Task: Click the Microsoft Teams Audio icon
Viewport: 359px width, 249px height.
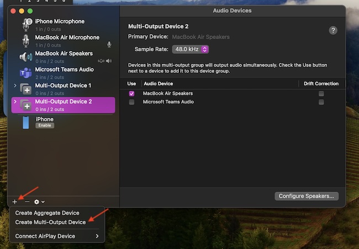Action: pos(25,73)
